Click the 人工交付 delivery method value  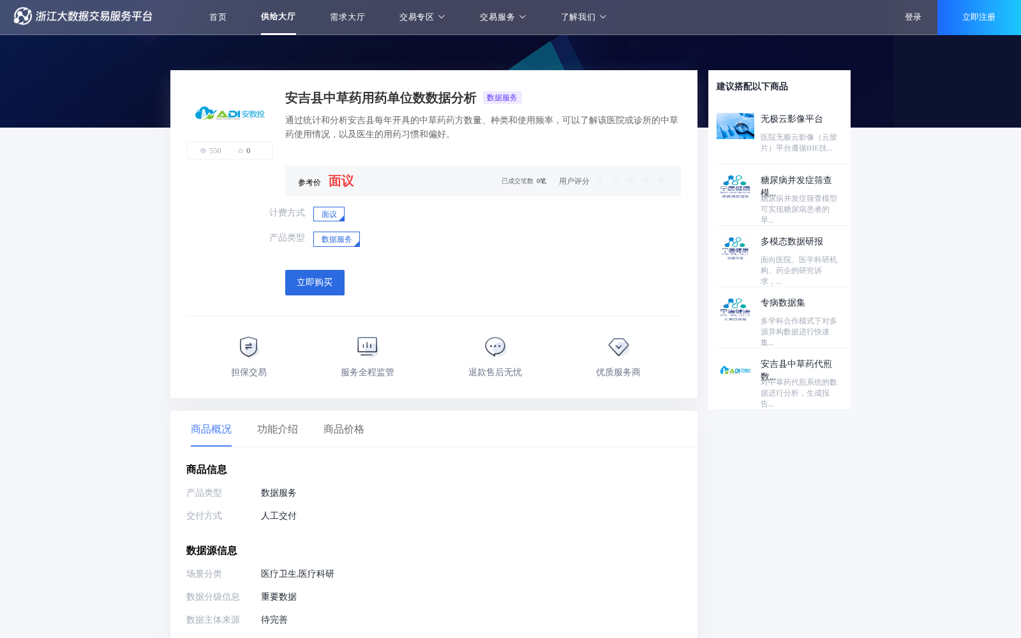click(x=279, y=516)
